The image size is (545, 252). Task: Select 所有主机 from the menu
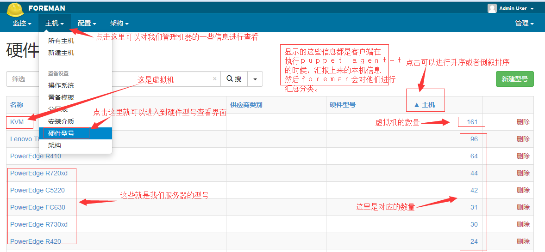click(x=61, y=41)
